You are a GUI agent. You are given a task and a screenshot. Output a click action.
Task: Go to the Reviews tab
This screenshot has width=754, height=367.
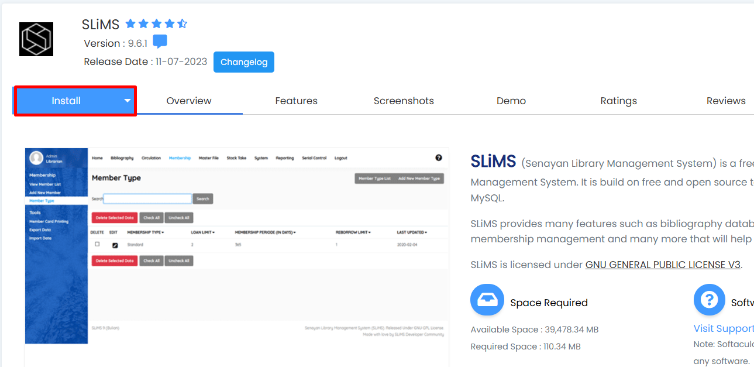tap(726, 101)
